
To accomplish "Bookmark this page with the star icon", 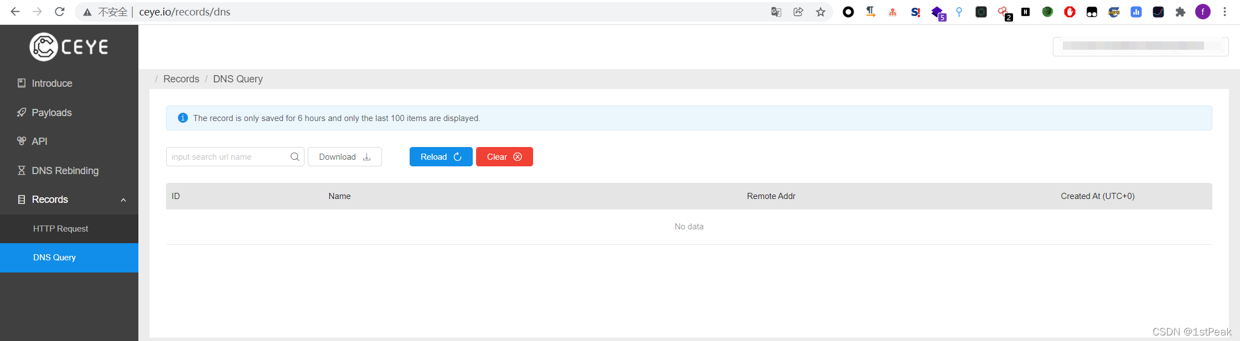I will pyautogui.click(x=820, y=12).
